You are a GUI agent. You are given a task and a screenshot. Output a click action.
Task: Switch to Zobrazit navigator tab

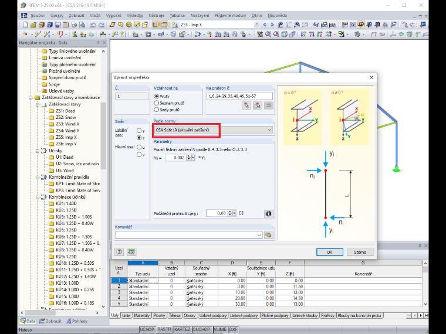50,321
